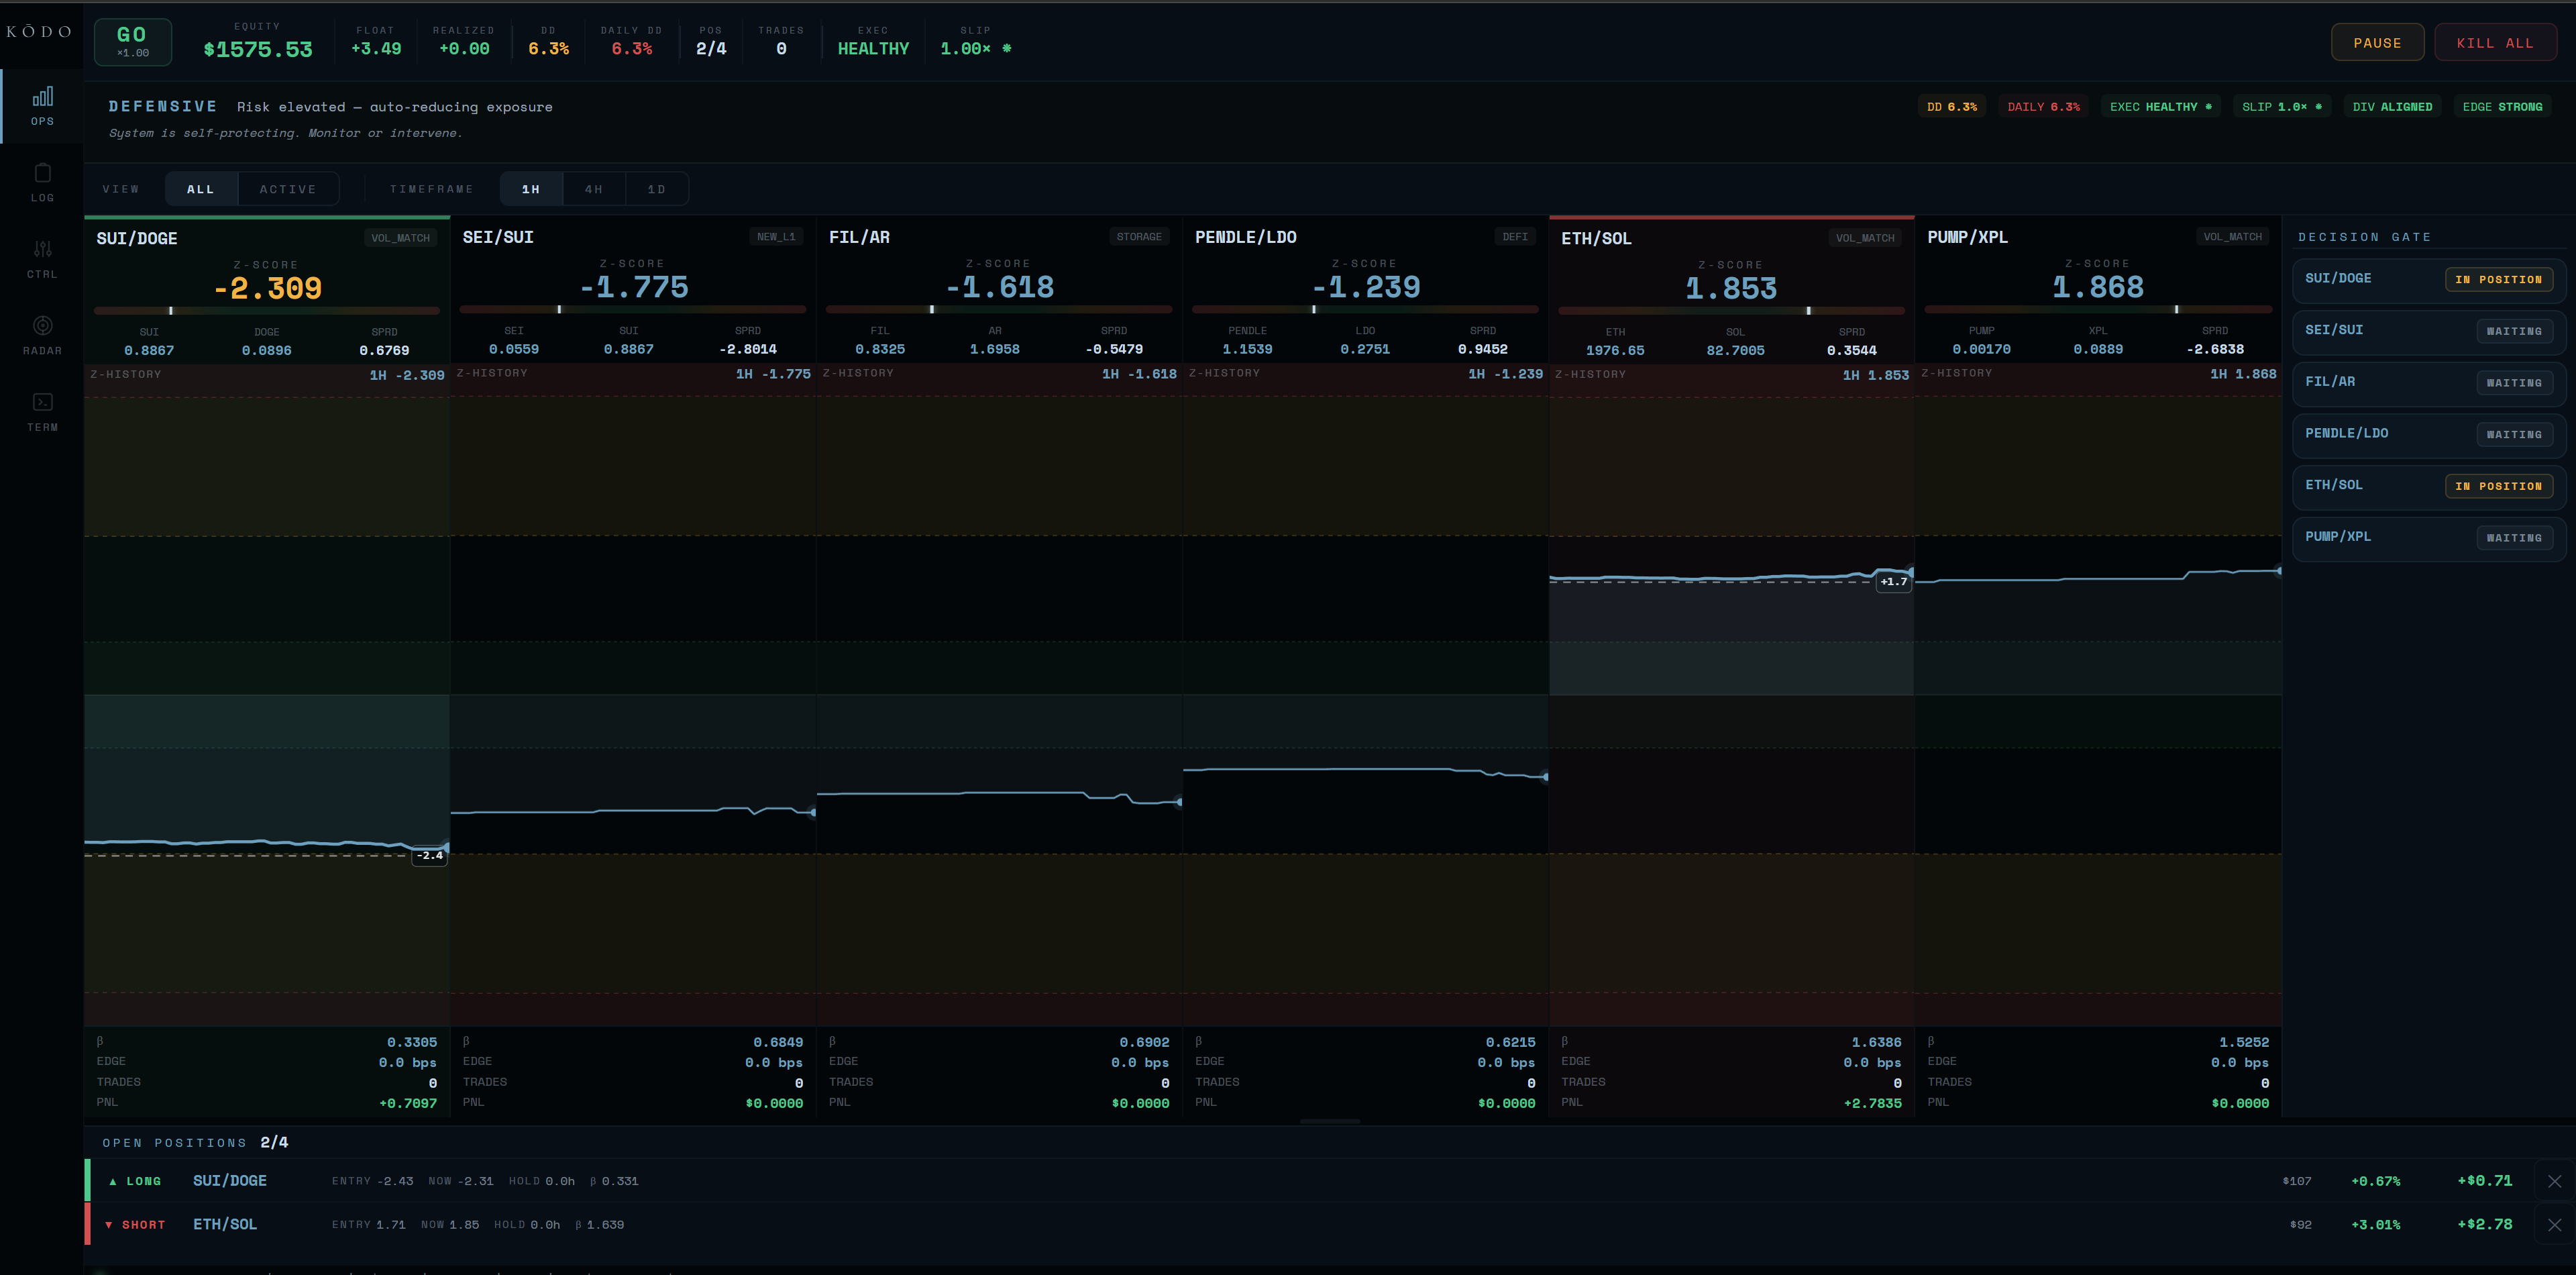Click the SUI/DOGE z-score slider bar
The image size is (2576, 1275).
coord(267,311)
